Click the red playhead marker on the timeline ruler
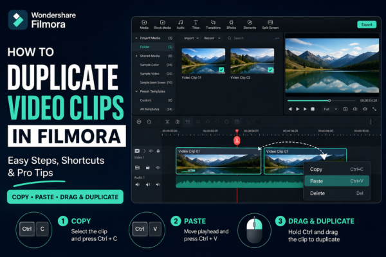Image resolution: width=386 pixels, height=257 pixels. tap(237, 131)
